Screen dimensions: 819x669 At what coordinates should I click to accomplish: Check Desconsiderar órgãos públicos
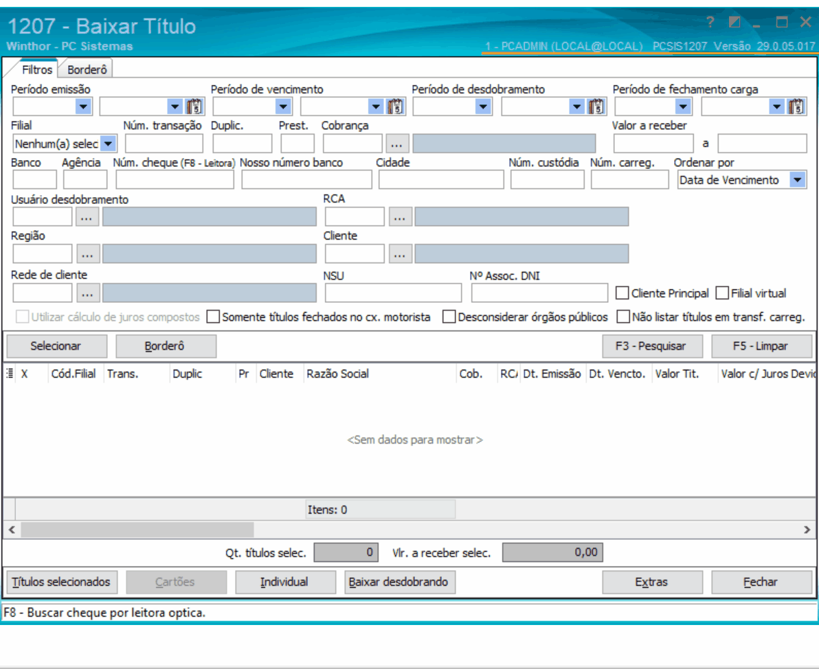449,317
